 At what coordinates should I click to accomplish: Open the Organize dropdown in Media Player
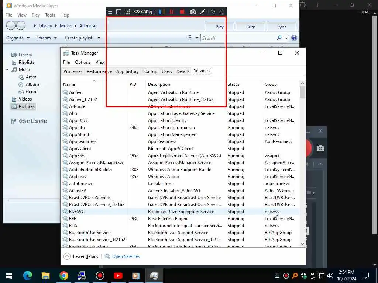(x=18, y=38)
